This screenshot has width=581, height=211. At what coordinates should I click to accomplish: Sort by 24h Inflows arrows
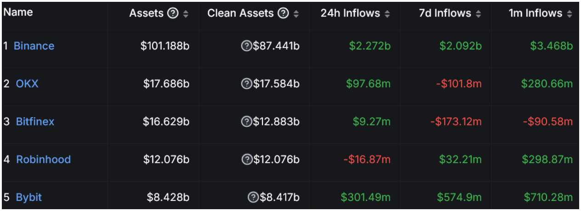387,14
